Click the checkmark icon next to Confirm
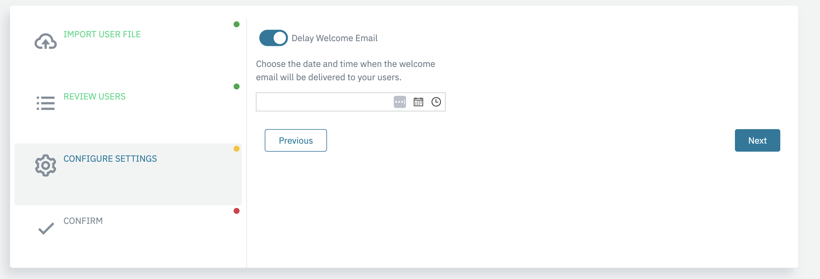820x279 pixels. point(46,228)
